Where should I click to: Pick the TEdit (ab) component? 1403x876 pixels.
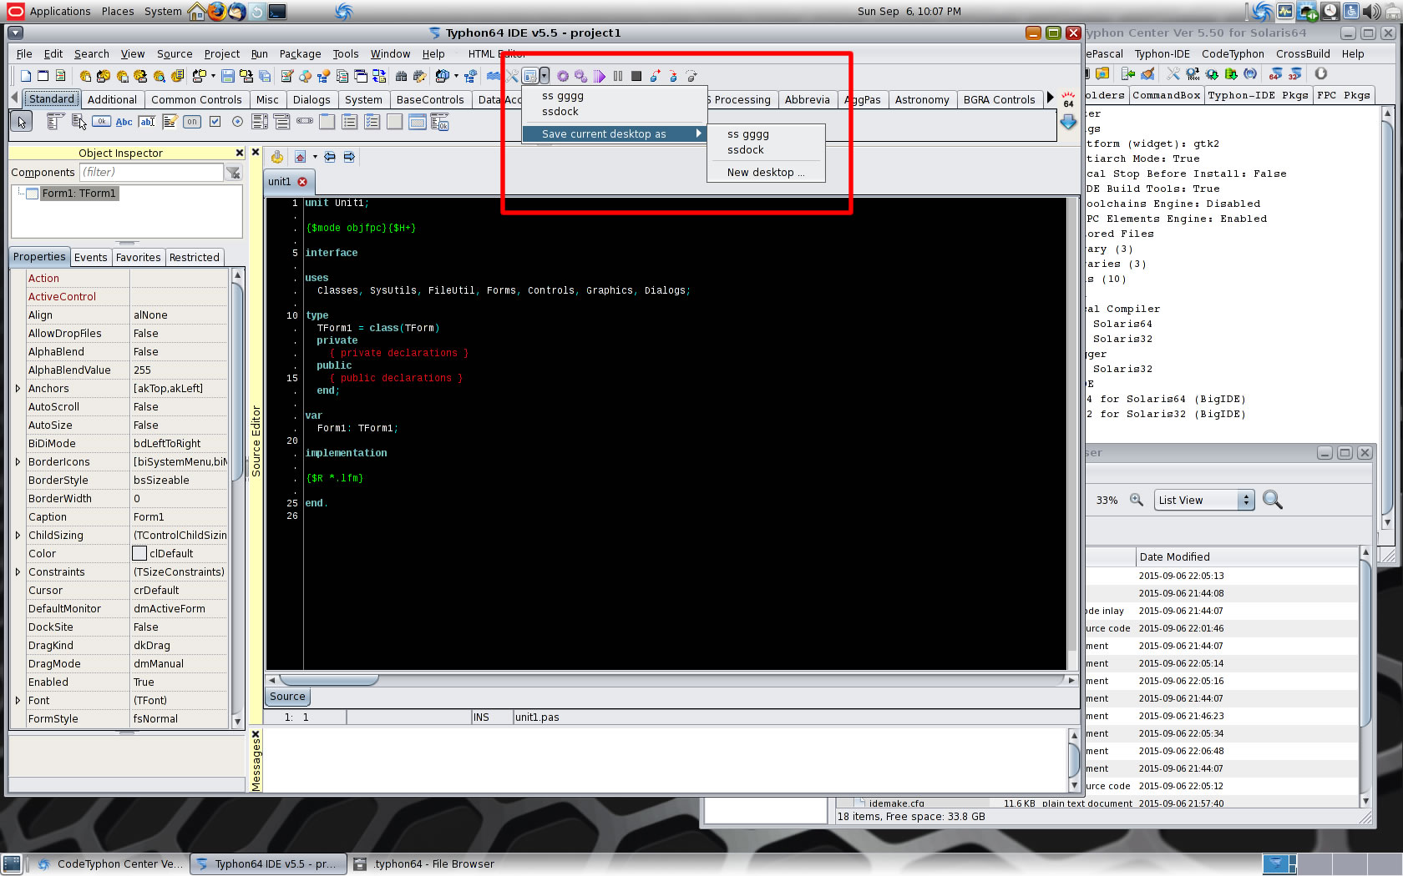click(x=147, y=122)
